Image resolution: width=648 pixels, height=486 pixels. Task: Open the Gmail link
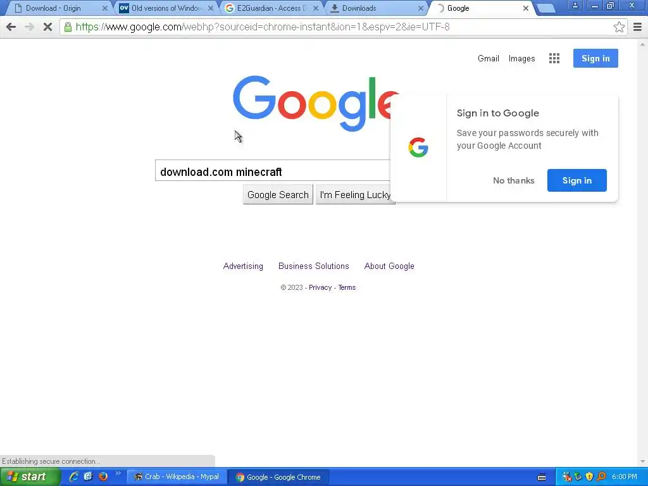[x=489, y=59]
